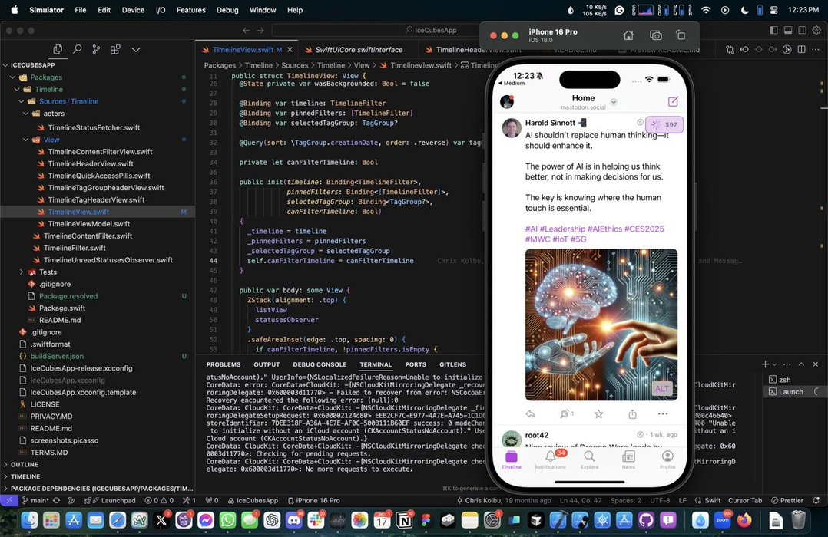Open the more options dots under Harold's post

[663, 414]
